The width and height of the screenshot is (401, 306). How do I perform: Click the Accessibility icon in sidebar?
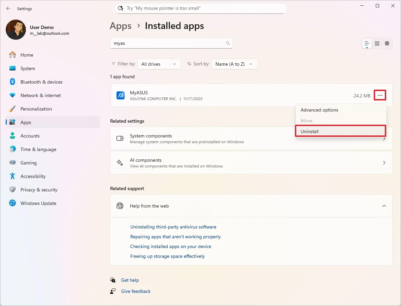pos(12,176)
